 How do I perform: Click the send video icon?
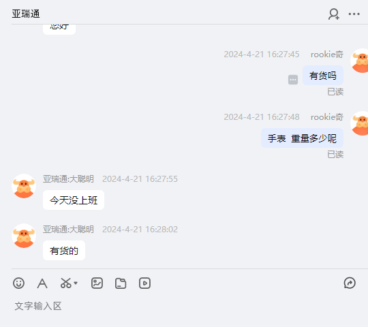tap(144, 283)
